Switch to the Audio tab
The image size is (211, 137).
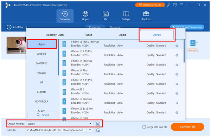point(123,35)
